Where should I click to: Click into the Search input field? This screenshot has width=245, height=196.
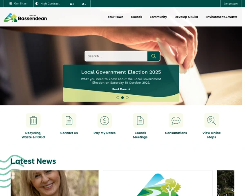[116, 56]
